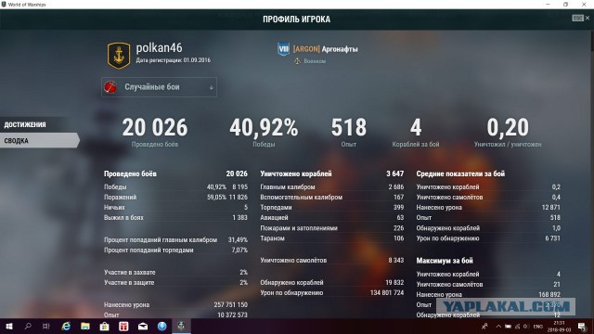
Task: Click the Участие в захвате row
Action: (175, 272)
